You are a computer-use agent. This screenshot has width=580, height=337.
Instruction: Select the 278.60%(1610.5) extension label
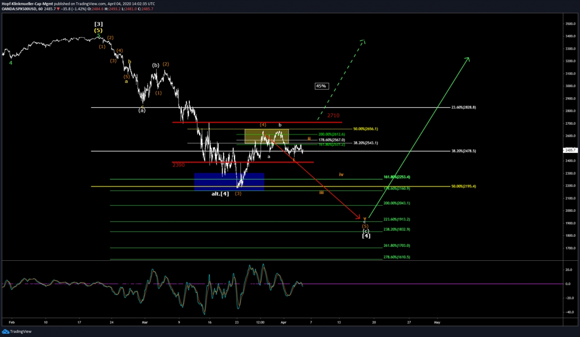pos(397,257)
